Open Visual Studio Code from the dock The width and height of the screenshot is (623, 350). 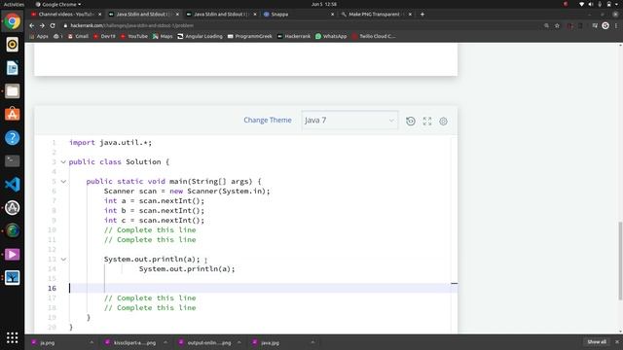(12, 185)
